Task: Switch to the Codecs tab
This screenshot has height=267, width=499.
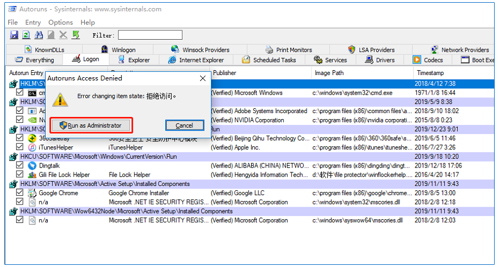Action: [x=428, y=60]
